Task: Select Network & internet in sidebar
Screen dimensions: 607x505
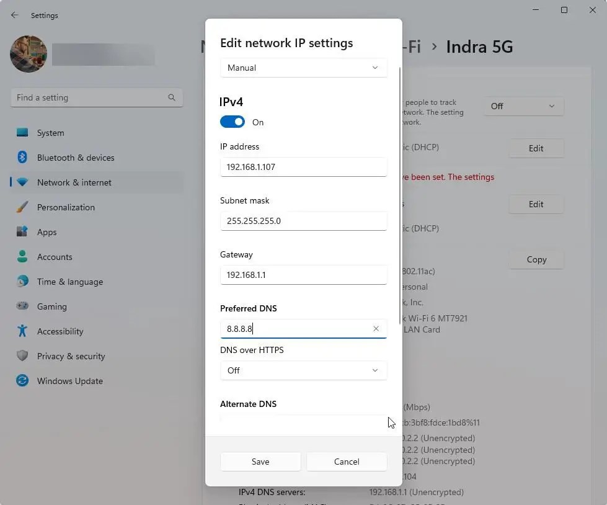Action: point(74,182)
